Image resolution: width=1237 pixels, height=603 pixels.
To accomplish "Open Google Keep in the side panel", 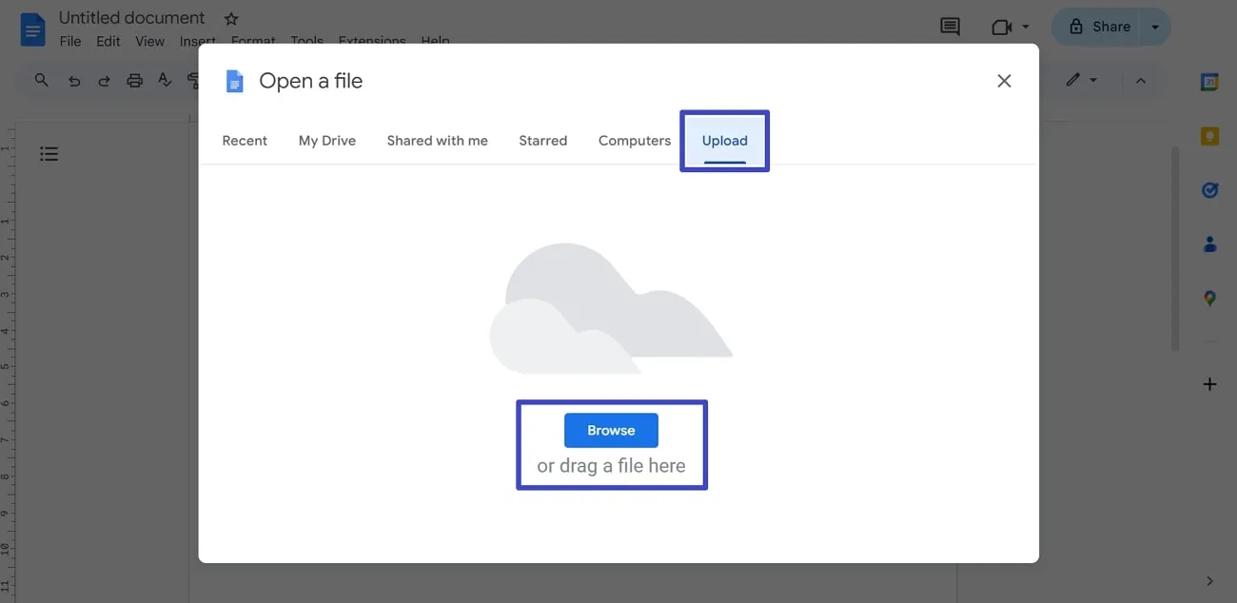I will pyautogui.click(x=1209, y=135).
